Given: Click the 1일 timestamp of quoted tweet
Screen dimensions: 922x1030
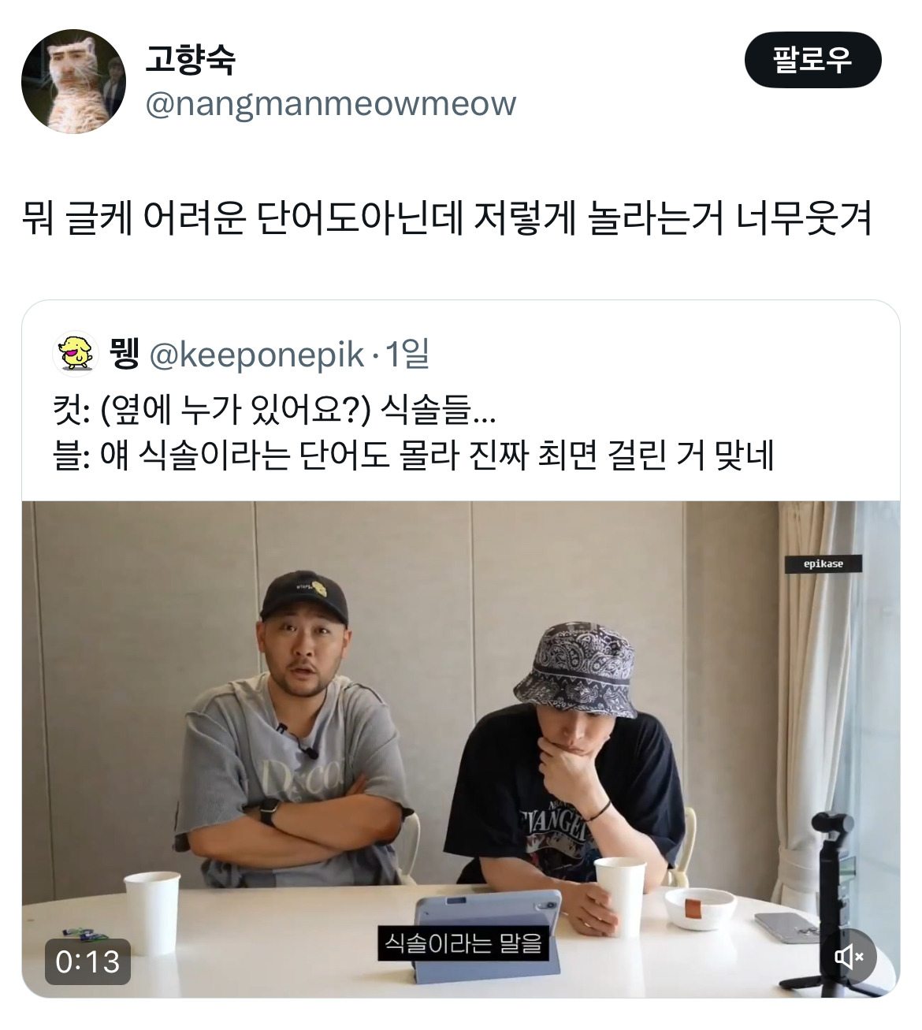Looking at the screenshot, I should 406,355.
